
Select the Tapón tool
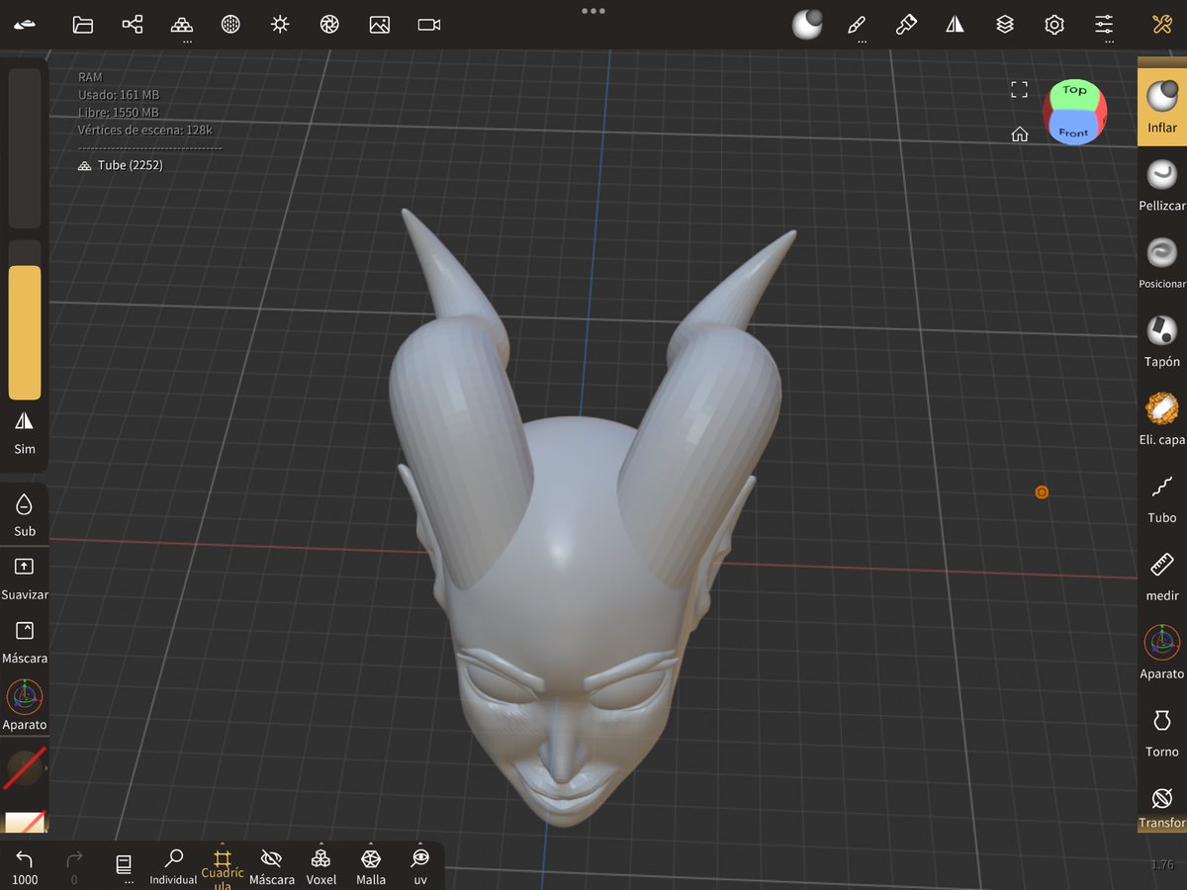pos(1162,341)
